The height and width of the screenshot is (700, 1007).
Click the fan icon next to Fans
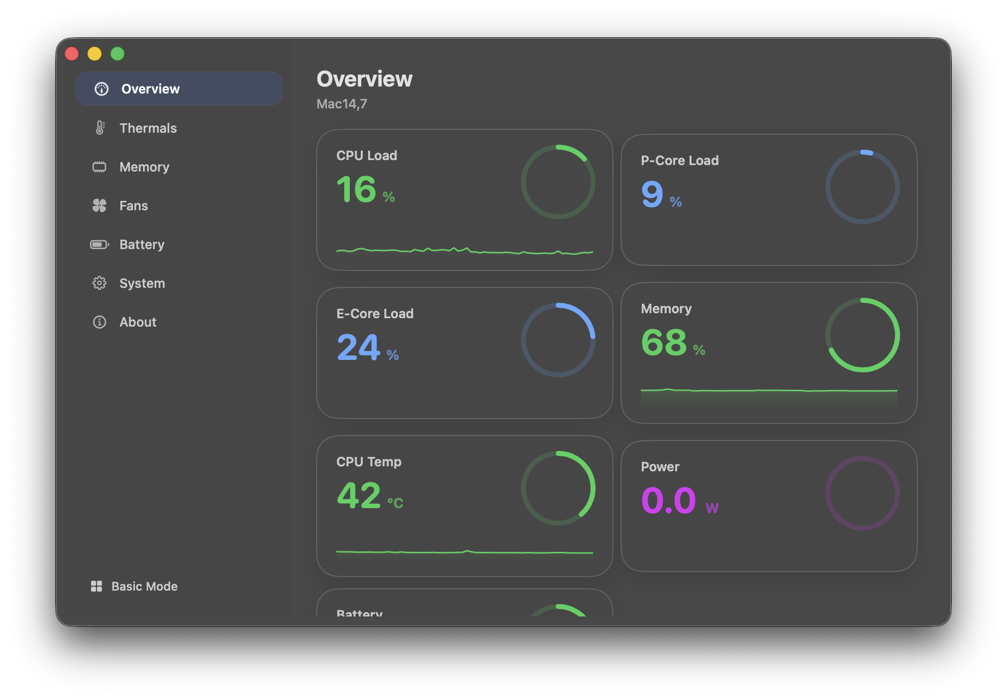tap(100, 205)
